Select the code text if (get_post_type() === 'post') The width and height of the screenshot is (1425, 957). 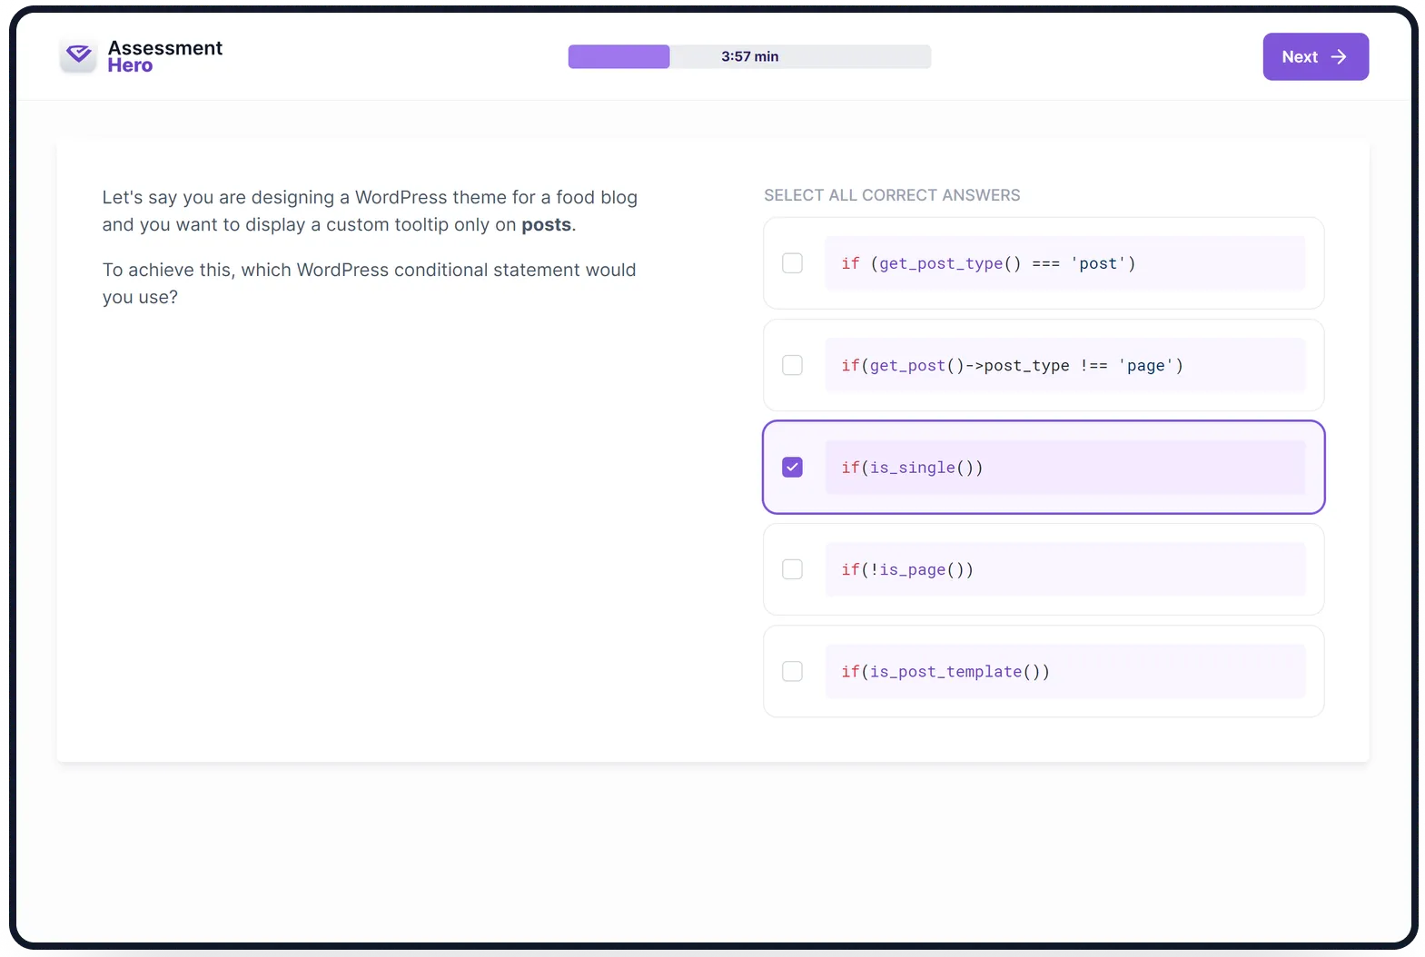[x=988, y=263]
